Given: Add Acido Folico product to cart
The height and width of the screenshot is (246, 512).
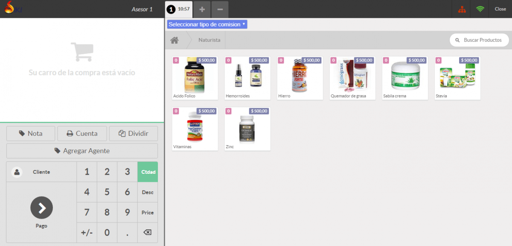Looking at the screenshot, I should point(195,78).
